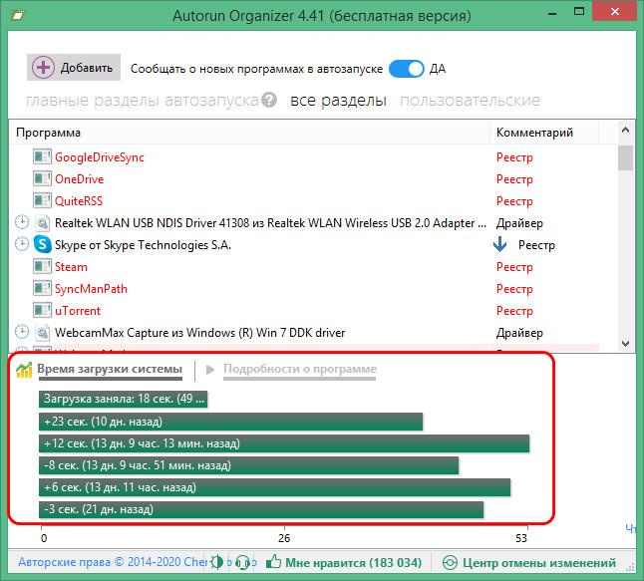Click -3 сек. (21 дн. назад) bar
This screenshot has width=644, height=581.
pyautogui.click(x=261, y=509)
